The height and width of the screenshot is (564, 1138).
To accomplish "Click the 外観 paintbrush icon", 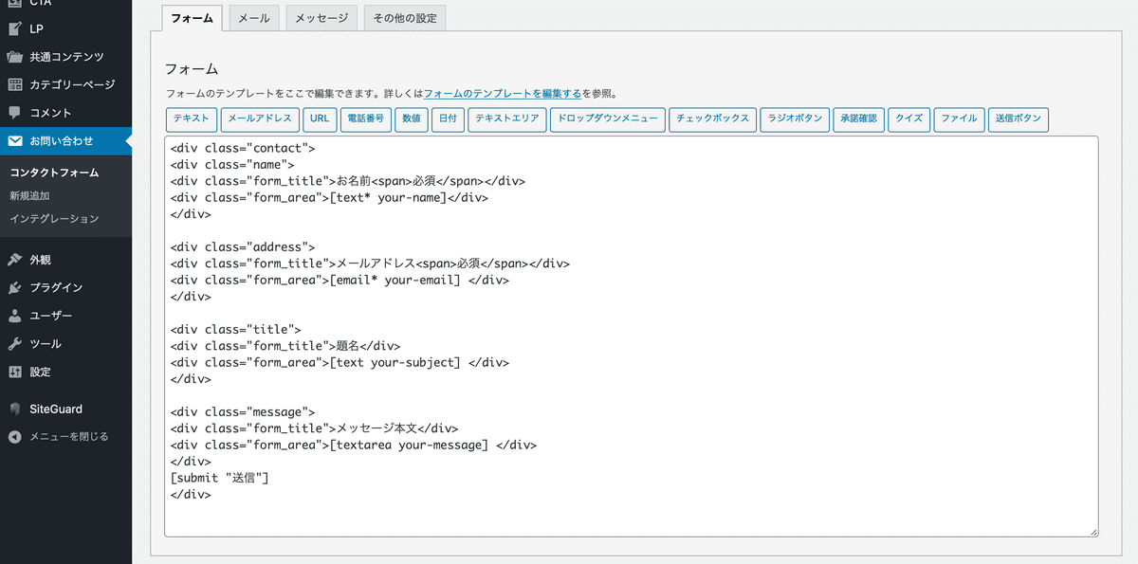I will coord(15,260).
